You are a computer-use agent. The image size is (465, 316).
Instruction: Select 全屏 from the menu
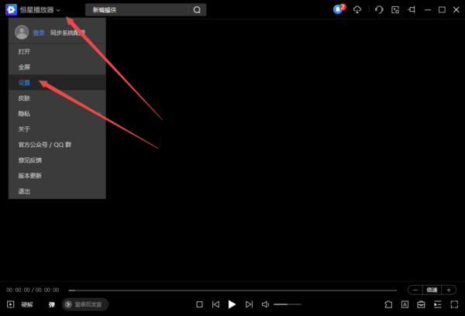tap(57, 67)
